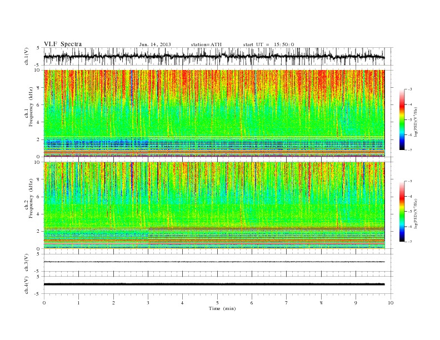Click the log(PSD) label beside ch.2 color bar

[x=416, y=213]
